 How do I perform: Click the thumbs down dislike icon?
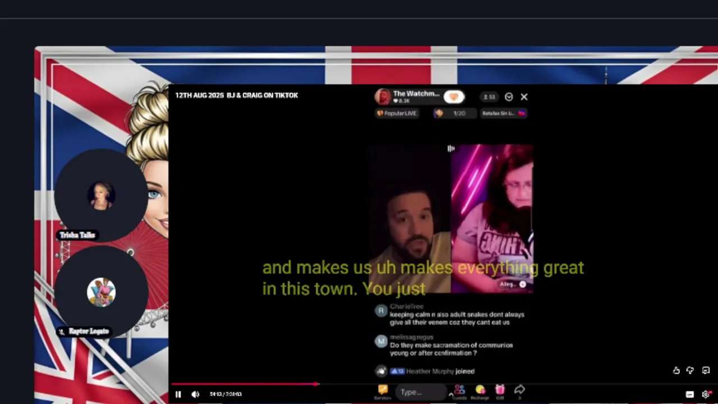tap(691, 370)
